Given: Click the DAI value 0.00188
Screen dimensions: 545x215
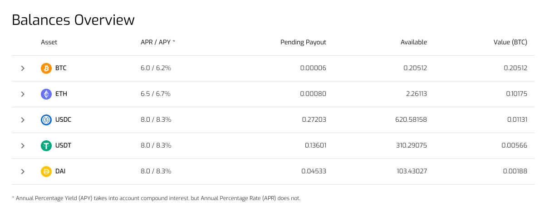Looking at the screenshot, I should pyautogui.click(x=516, y=171).
